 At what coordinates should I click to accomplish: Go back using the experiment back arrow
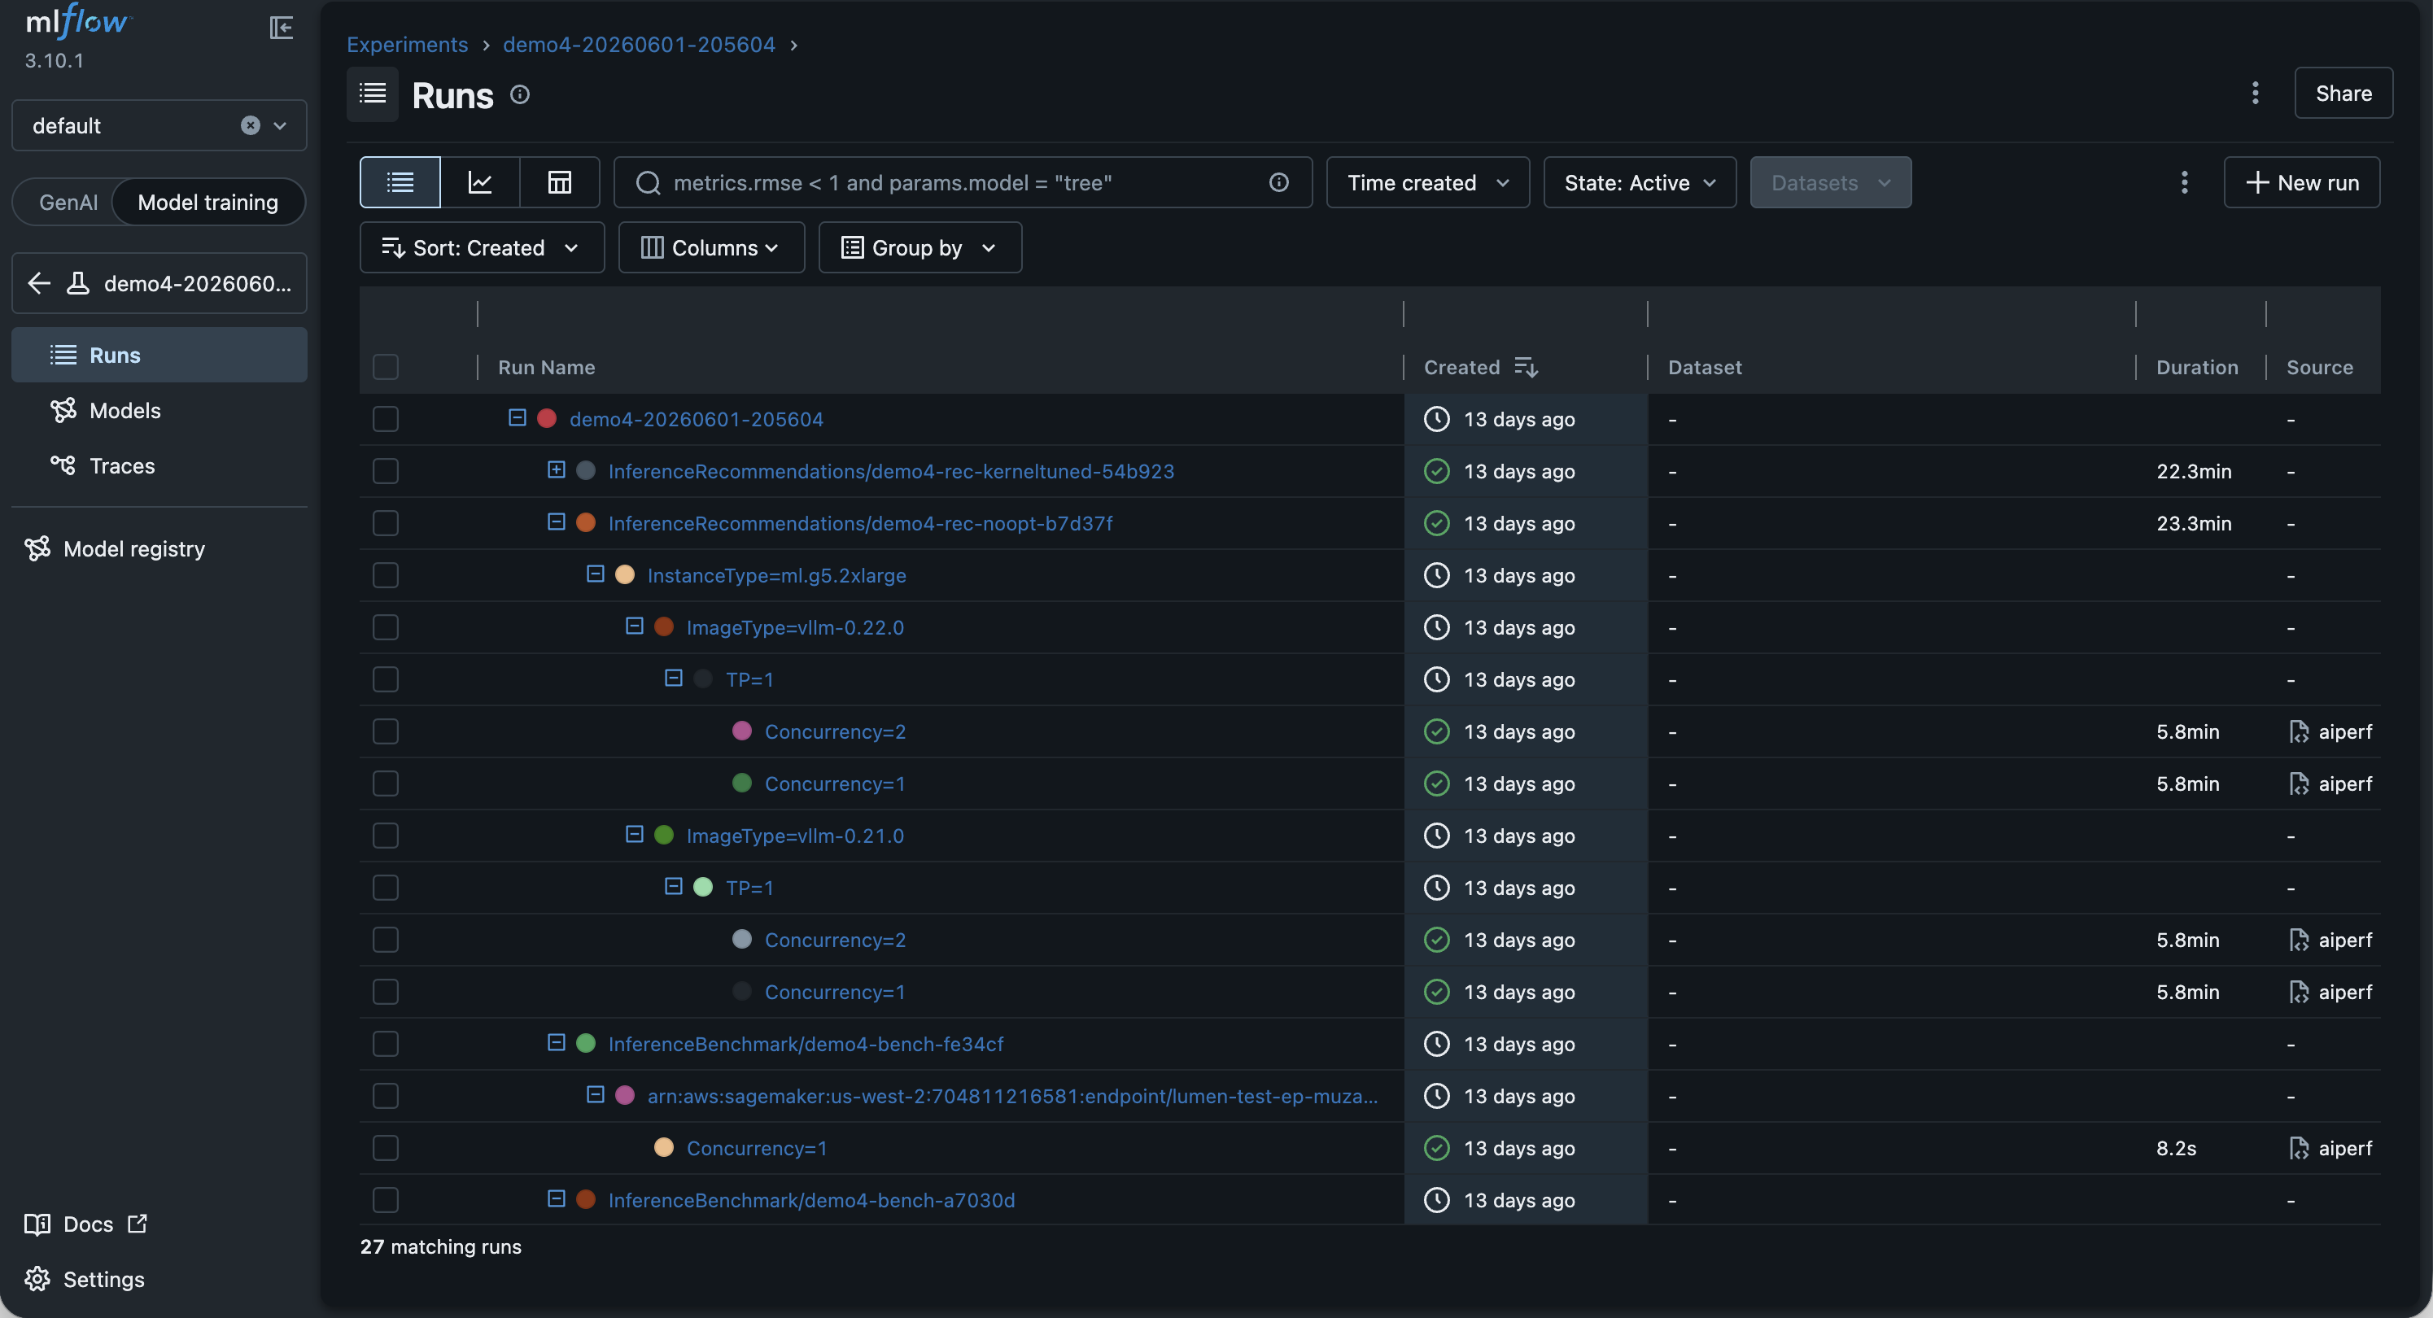[39, 283]
